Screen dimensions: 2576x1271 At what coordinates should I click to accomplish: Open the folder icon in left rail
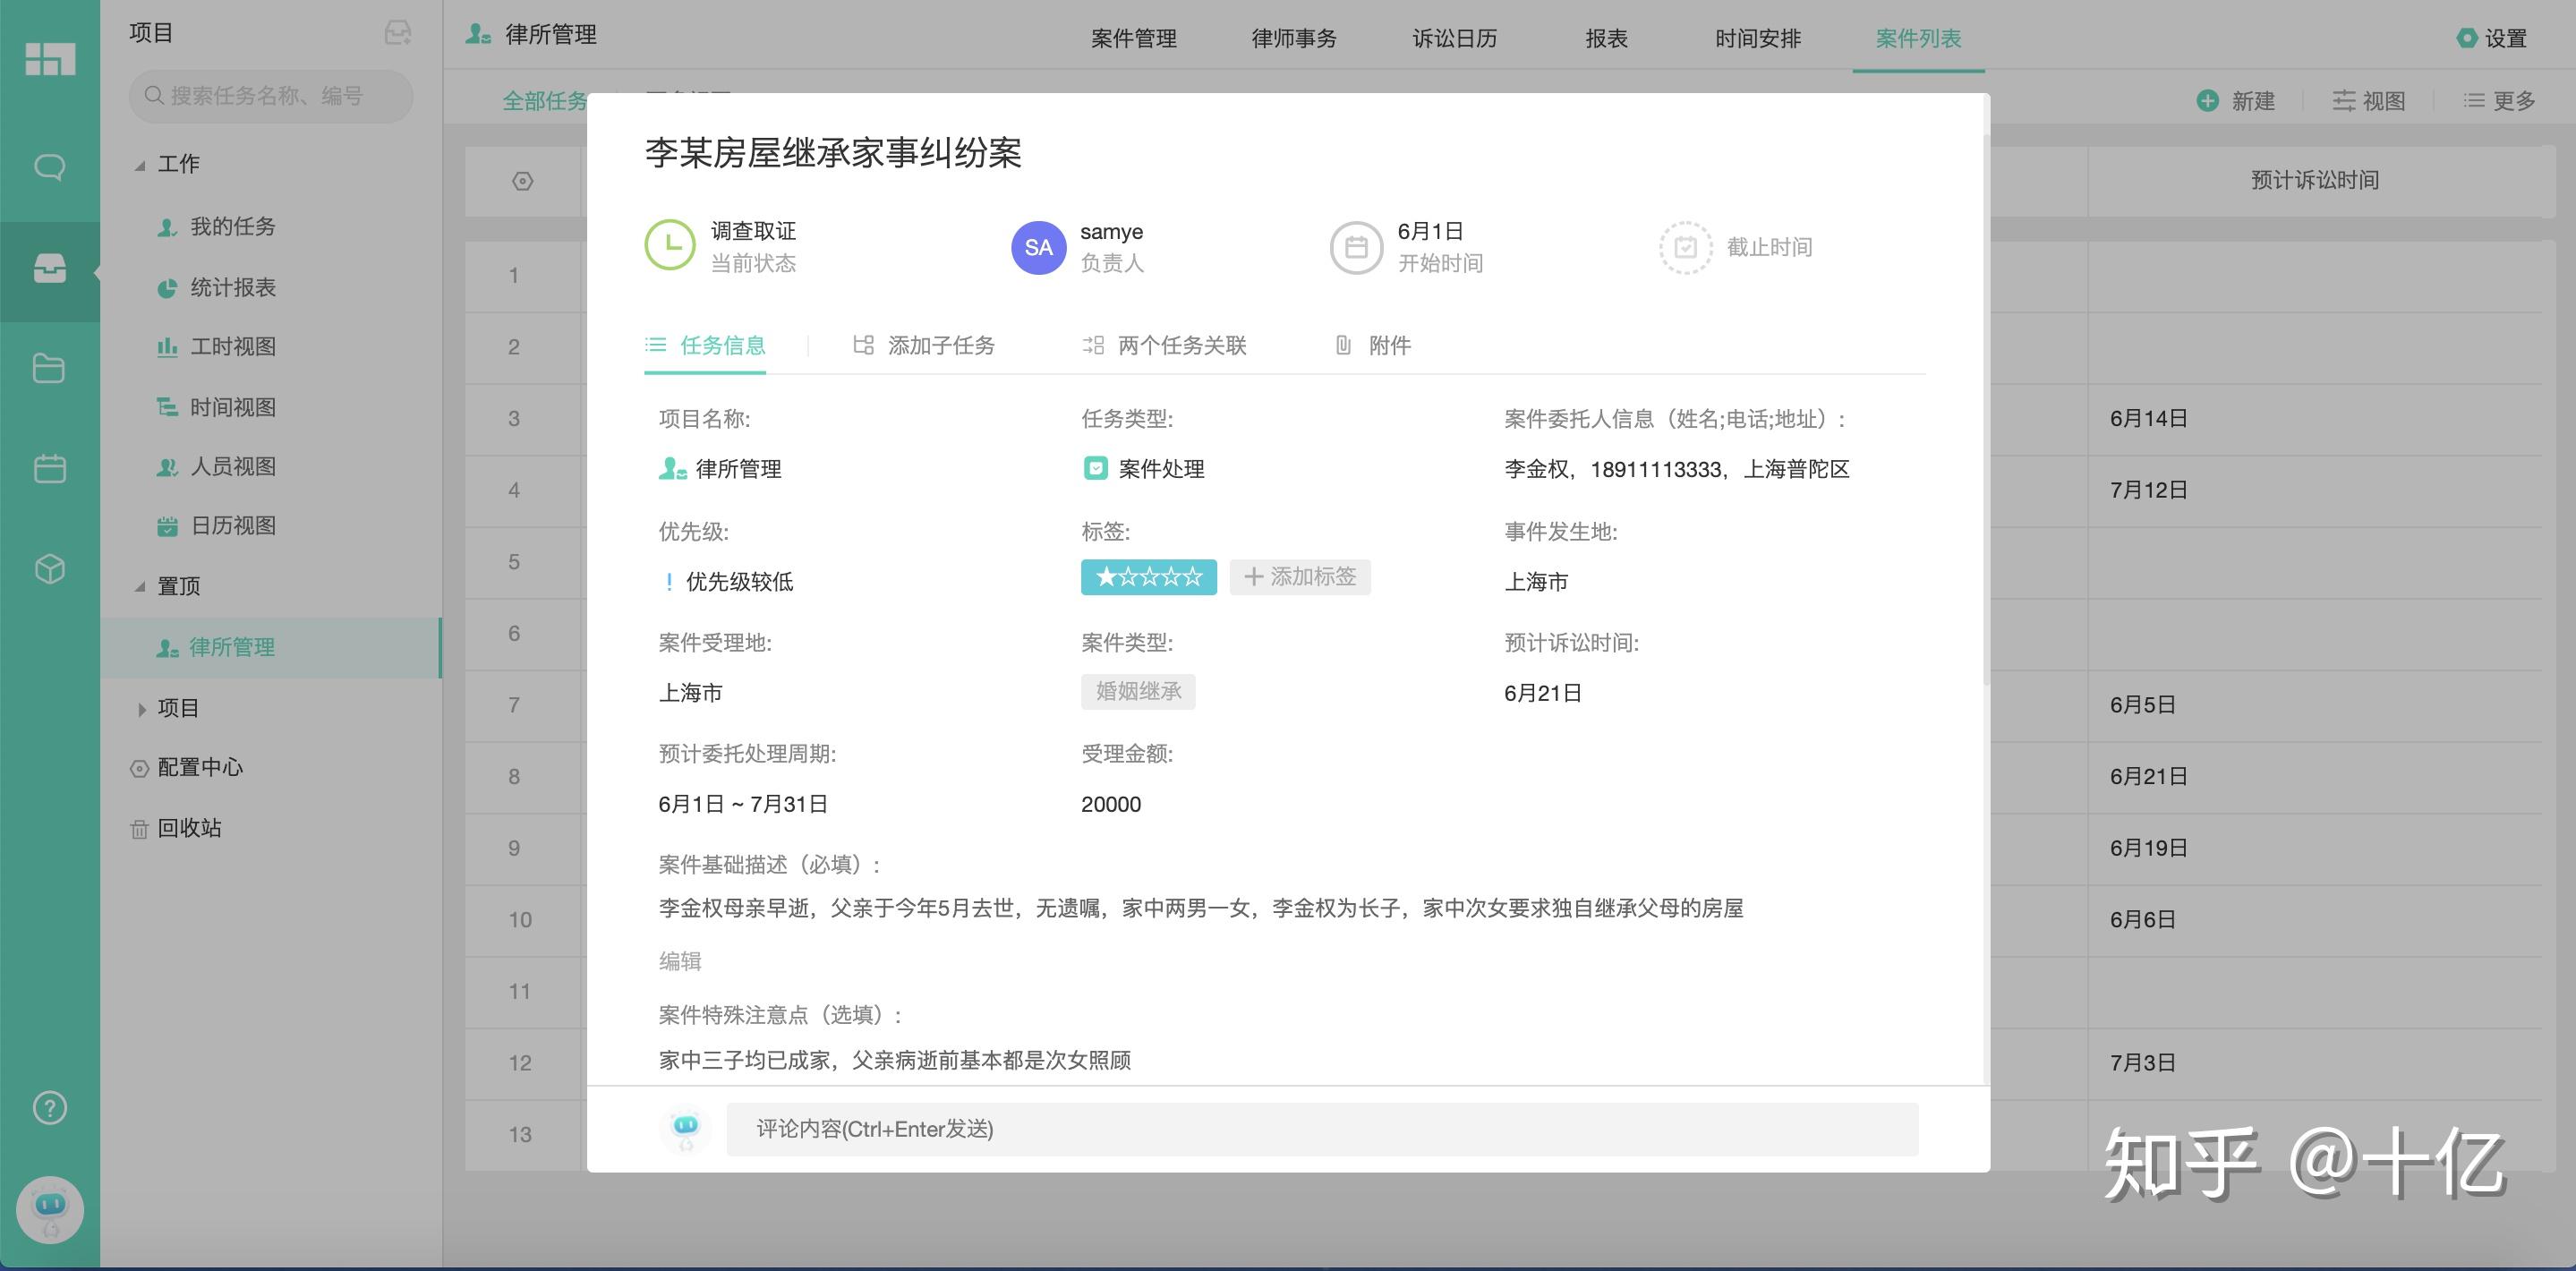point(50,368)
